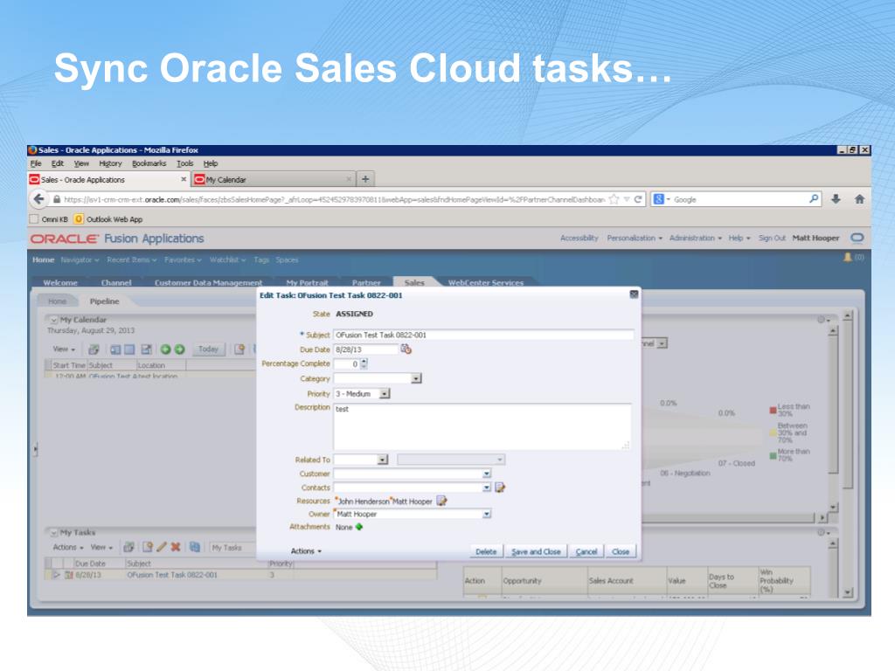895x671 pixels.
Task: Click the Omni KB bookmark checkbox icon
Action: [x=34, y=219]
